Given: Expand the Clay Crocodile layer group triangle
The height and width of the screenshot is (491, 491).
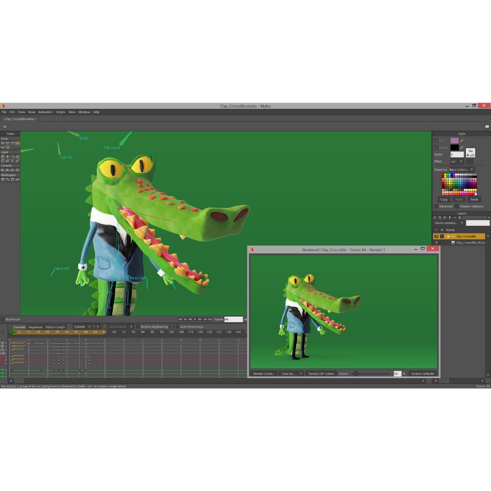Looking at the screenshot, I should (x=448, y=236).
